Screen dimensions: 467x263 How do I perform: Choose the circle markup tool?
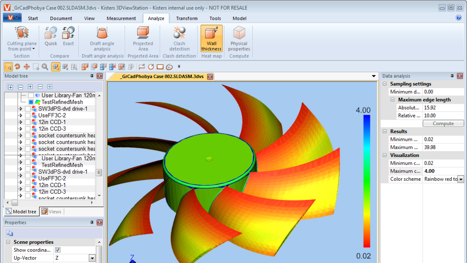click(151, 67)
